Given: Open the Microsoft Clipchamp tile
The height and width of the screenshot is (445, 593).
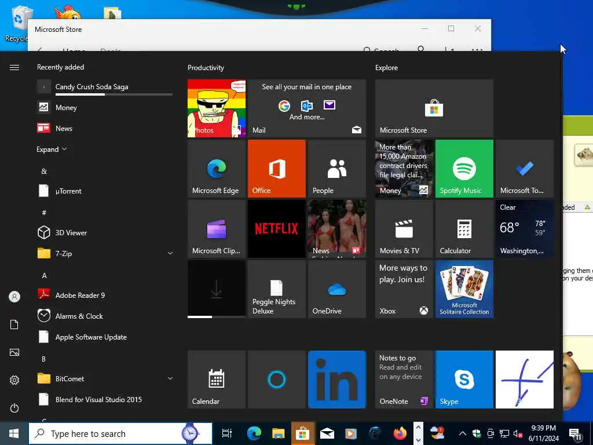Looking at the screenshot, I should [217, 228].
